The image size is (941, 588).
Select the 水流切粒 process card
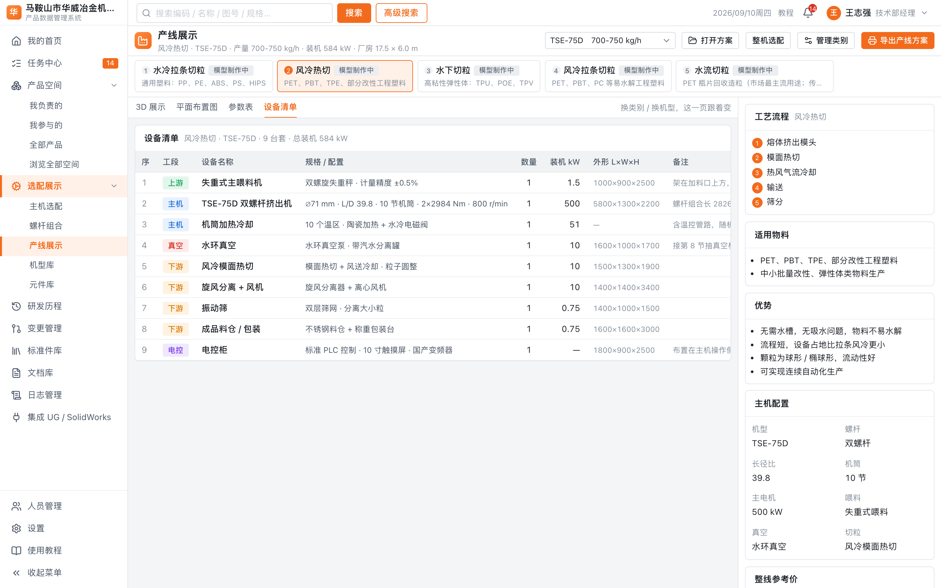754,76
